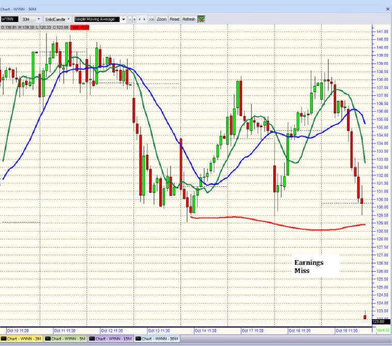Screen dimensions: 392x346
Task: Click the WYNN ticker symbol field
Action: click(x=9, y=19)
